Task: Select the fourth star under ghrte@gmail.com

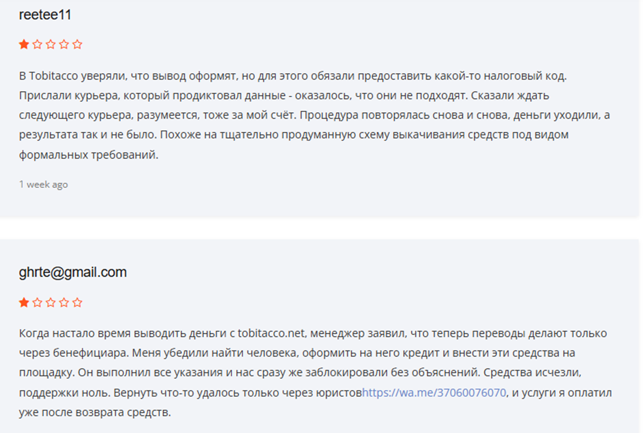Action: coord(64,303)
